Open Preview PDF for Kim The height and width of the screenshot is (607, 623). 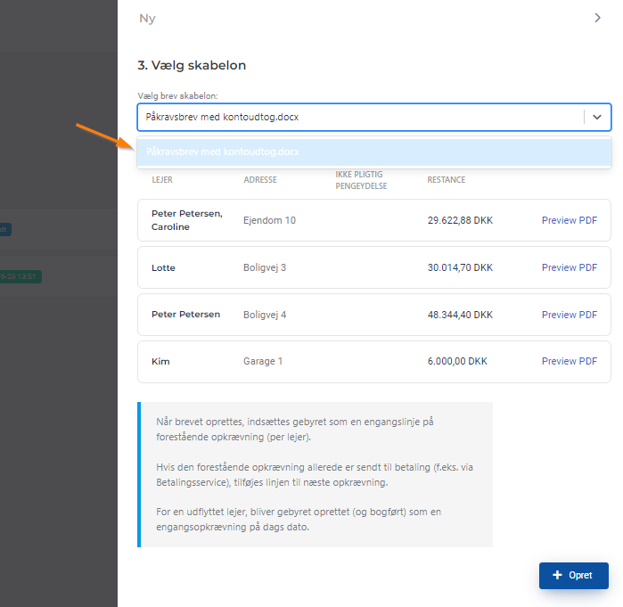[569, 361]
